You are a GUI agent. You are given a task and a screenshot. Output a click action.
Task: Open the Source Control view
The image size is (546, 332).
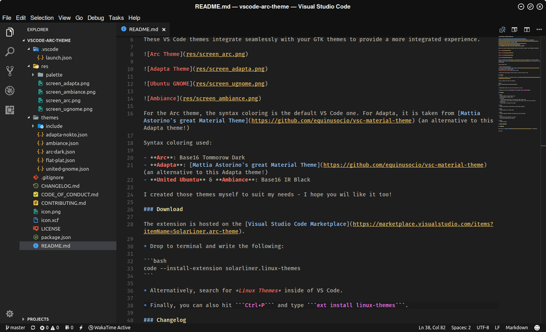coord(10,71)
